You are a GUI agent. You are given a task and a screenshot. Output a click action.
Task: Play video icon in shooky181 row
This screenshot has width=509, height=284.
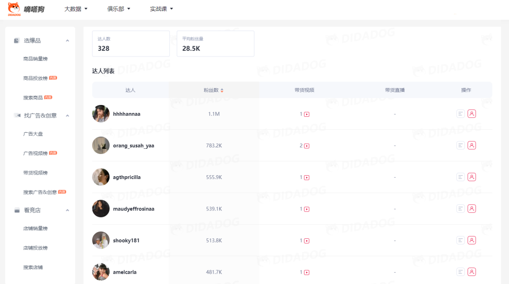click(x=307, y=241)
